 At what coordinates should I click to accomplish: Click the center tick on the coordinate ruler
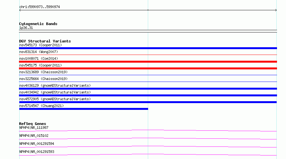pos(148,10)
